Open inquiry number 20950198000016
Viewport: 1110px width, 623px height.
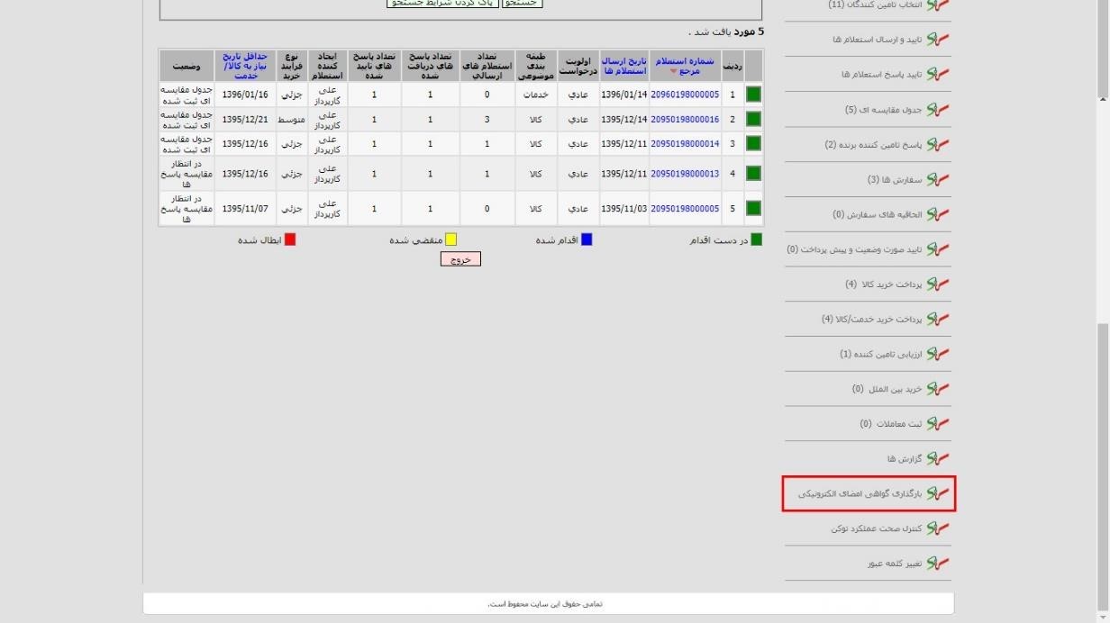coord(685,119)
